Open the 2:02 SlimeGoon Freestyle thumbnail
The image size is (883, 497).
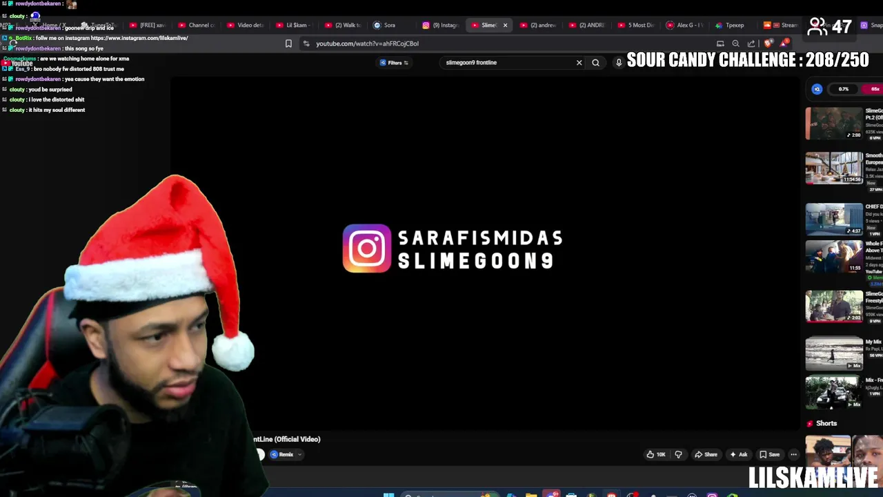point(834,306)
